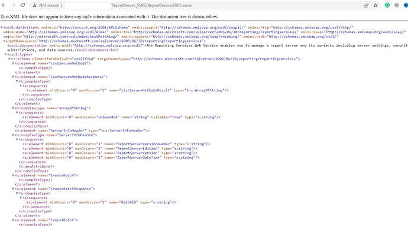Open the blue extension icon at edge

406,5
